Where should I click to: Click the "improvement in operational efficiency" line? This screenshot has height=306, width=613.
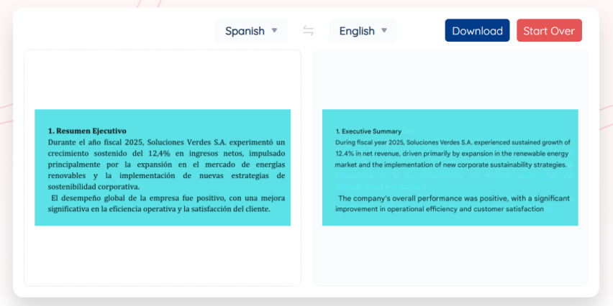pos(439,209)
